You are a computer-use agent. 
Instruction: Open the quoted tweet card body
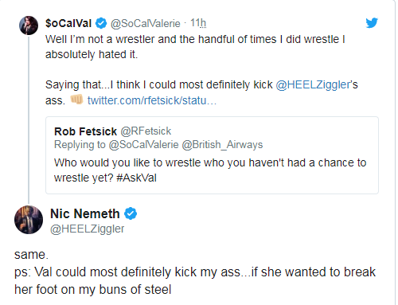(212, 155)
